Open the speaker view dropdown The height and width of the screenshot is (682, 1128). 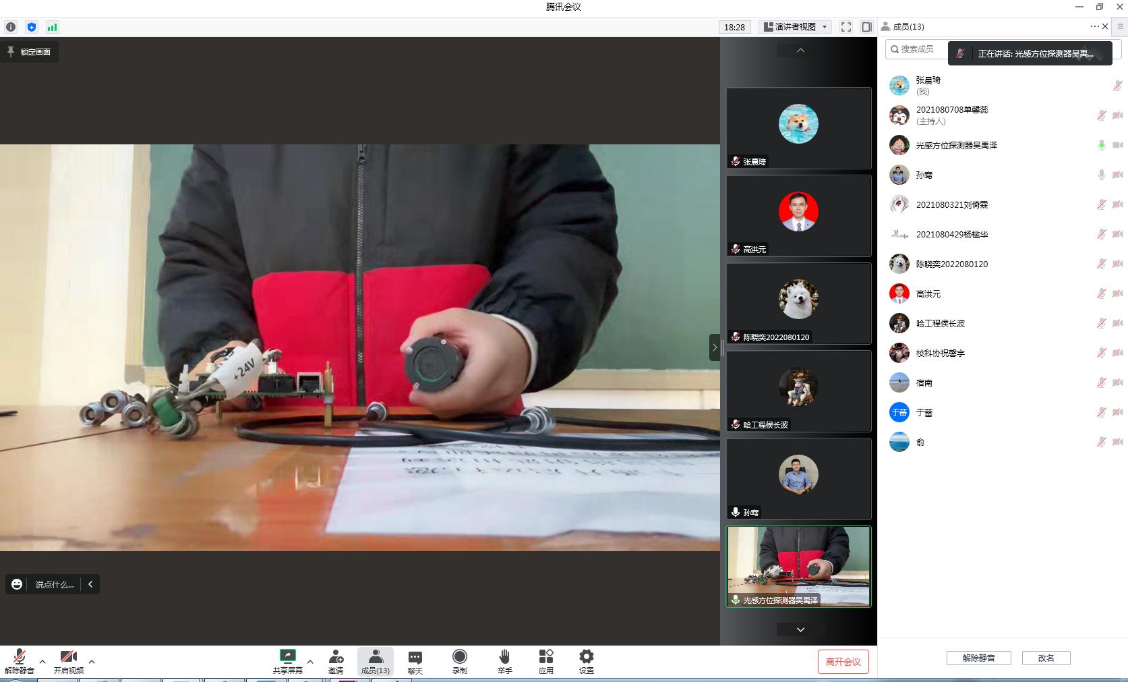(796, 27)
